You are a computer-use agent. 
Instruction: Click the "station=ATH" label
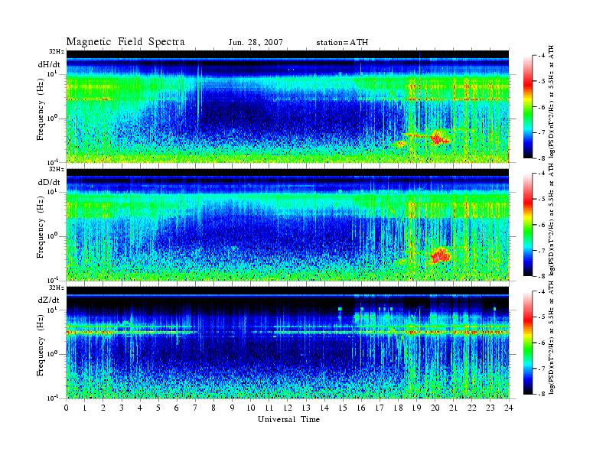pos(342,43)
